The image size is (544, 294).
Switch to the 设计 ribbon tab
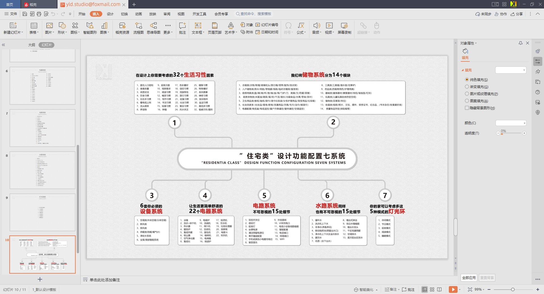[110, 14]
